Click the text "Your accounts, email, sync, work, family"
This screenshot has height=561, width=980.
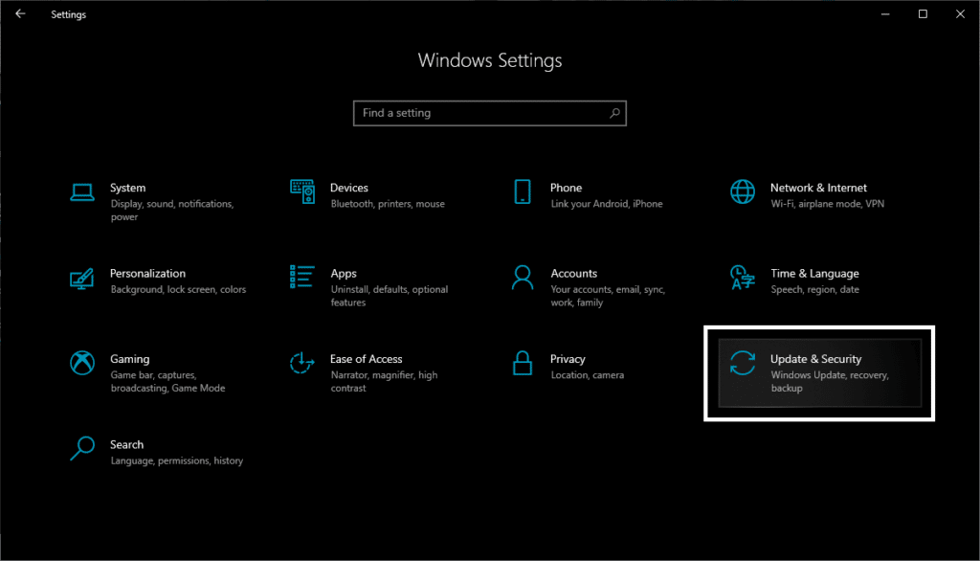608,296
